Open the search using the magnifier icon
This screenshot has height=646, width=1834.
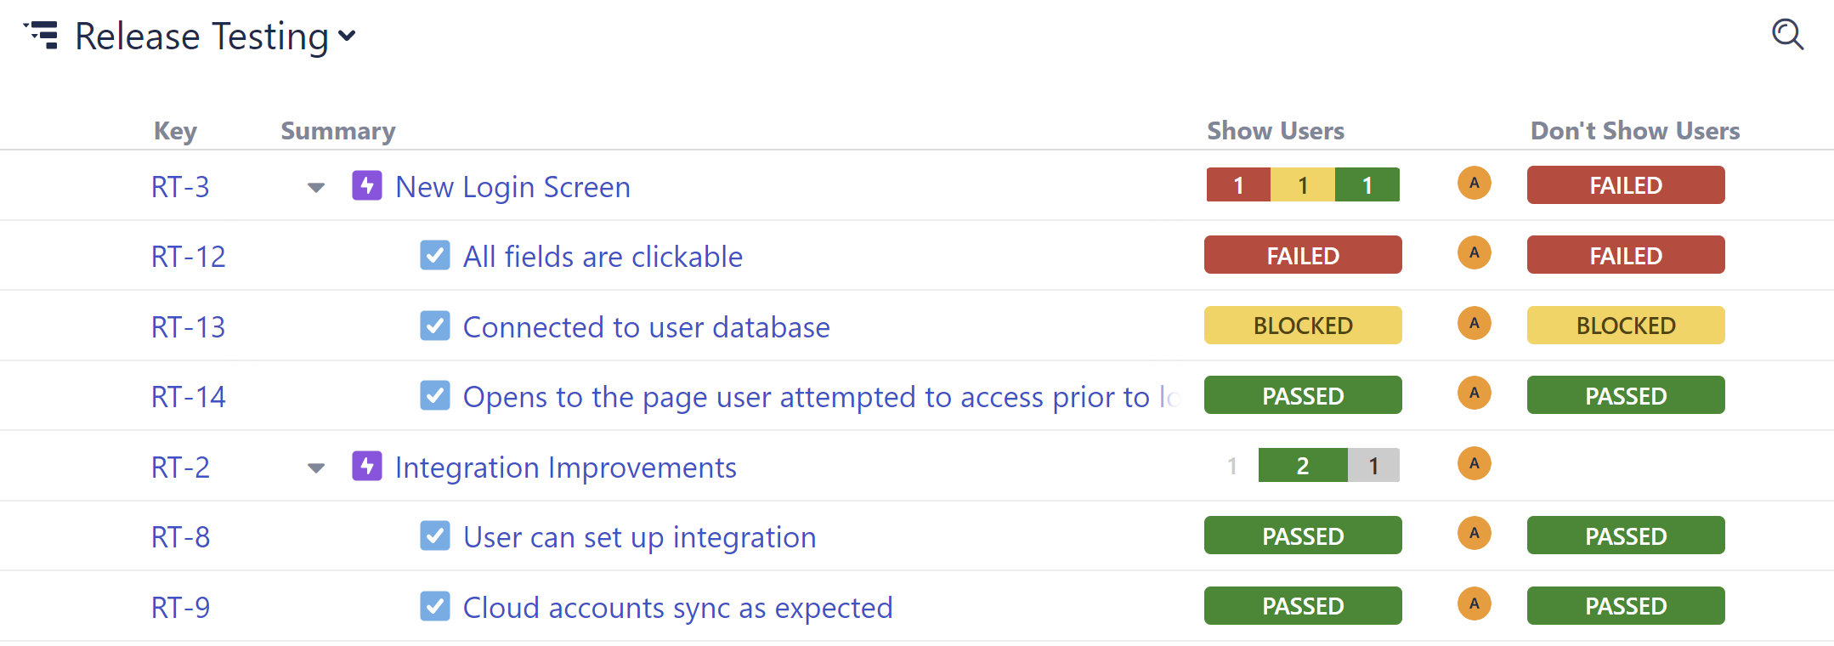click(x=1786, y=35)
